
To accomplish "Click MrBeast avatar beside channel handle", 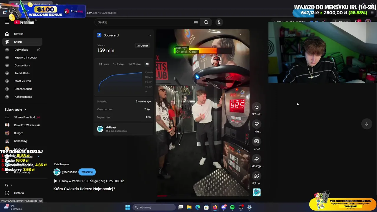I will pos(57,172).
